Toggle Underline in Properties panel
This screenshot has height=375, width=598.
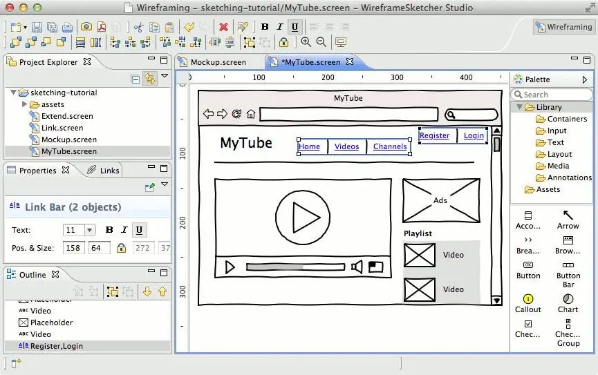click(x=139, y=230)
